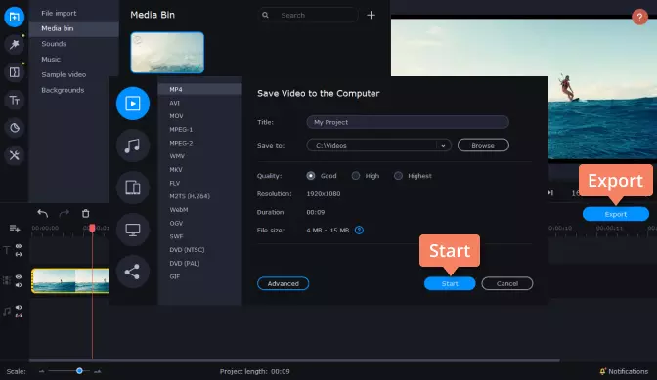Select High quality radio button
Image resolution: width=657 pixels, height=380 pixels.
point(355,176)
